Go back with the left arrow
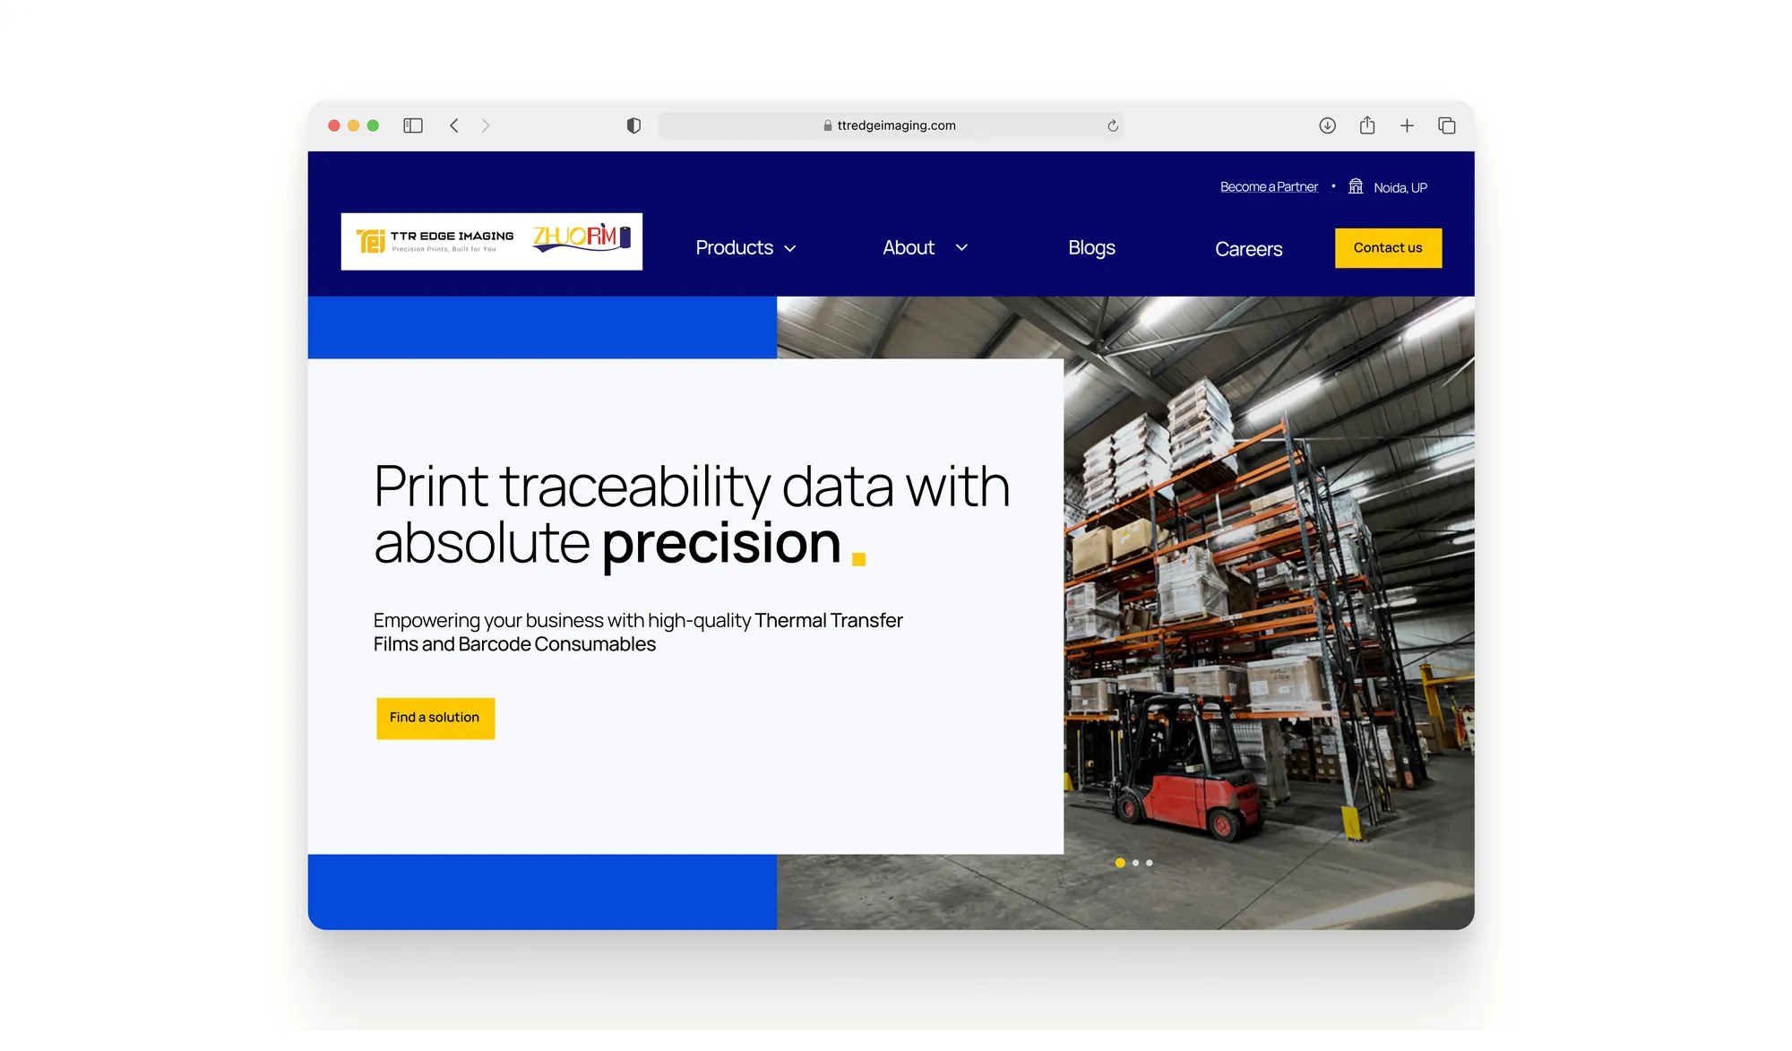 click(454, 125)
